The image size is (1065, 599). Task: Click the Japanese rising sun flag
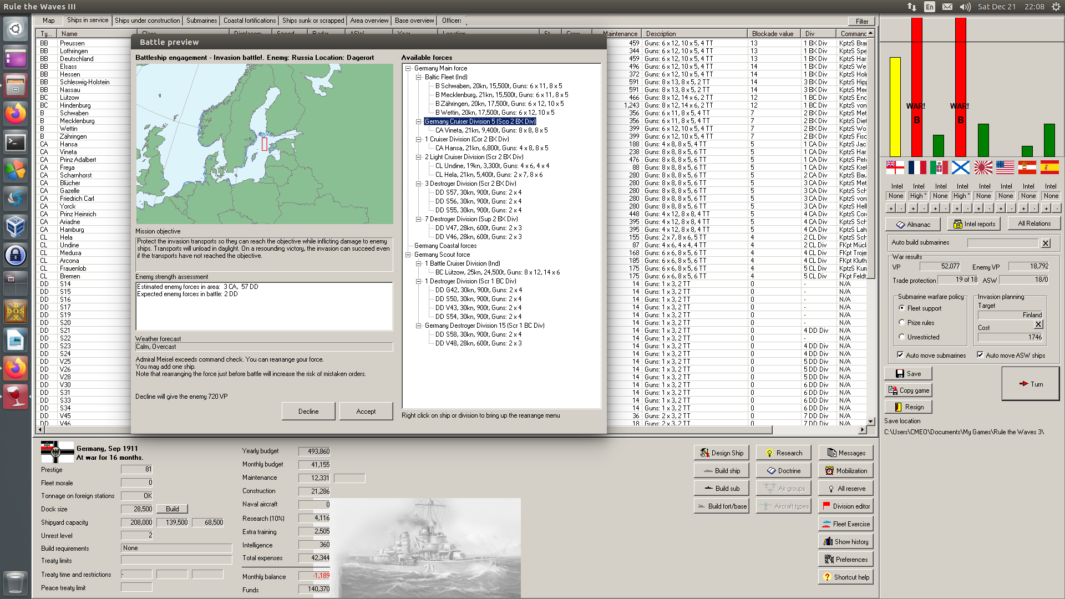(983, 167)
